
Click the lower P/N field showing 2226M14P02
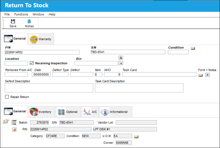pyautogui.click(x=61, y=129)
